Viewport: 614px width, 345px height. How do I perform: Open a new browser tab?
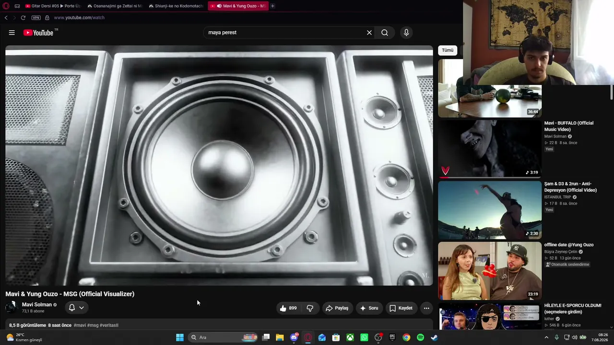pos(273,6)
